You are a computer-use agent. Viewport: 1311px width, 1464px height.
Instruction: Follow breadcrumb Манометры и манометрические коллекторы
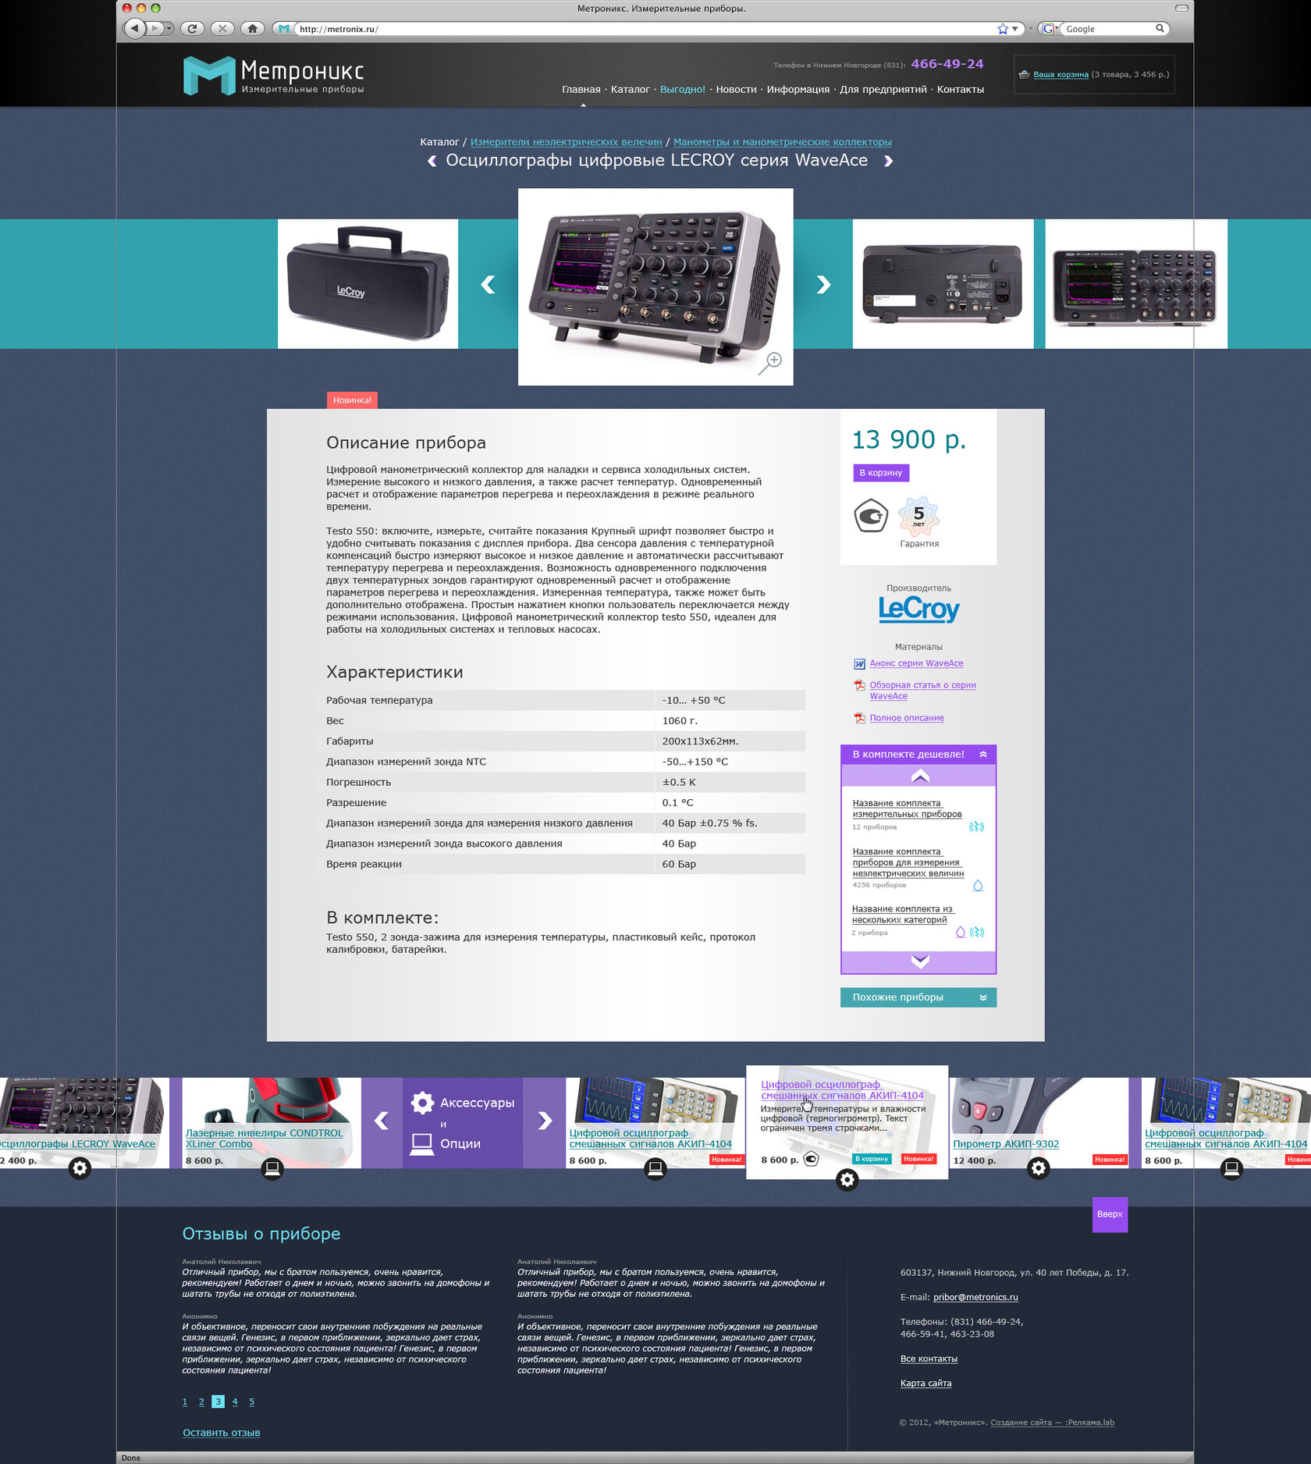(782, 142)
